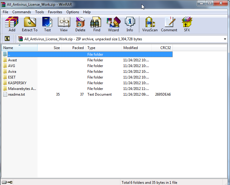Sort by Name column header

[20, 48]
